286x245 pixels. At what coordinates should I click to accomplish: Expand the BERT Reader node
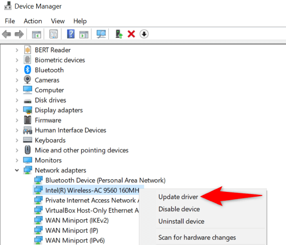17,50
